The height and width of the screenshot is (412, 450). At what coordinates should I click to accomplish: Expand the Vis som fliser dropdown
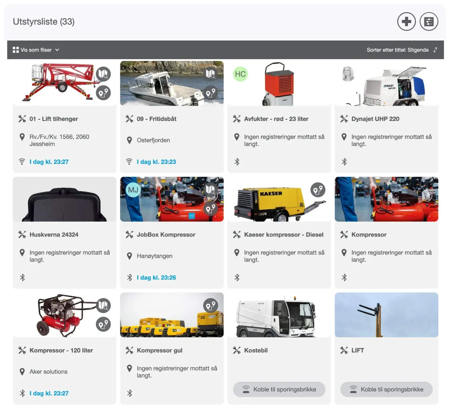click(x=36, y=50)
